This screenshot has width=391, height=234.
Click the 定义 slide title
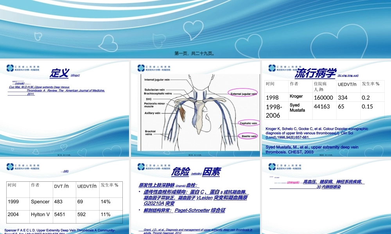pos(59,73)
